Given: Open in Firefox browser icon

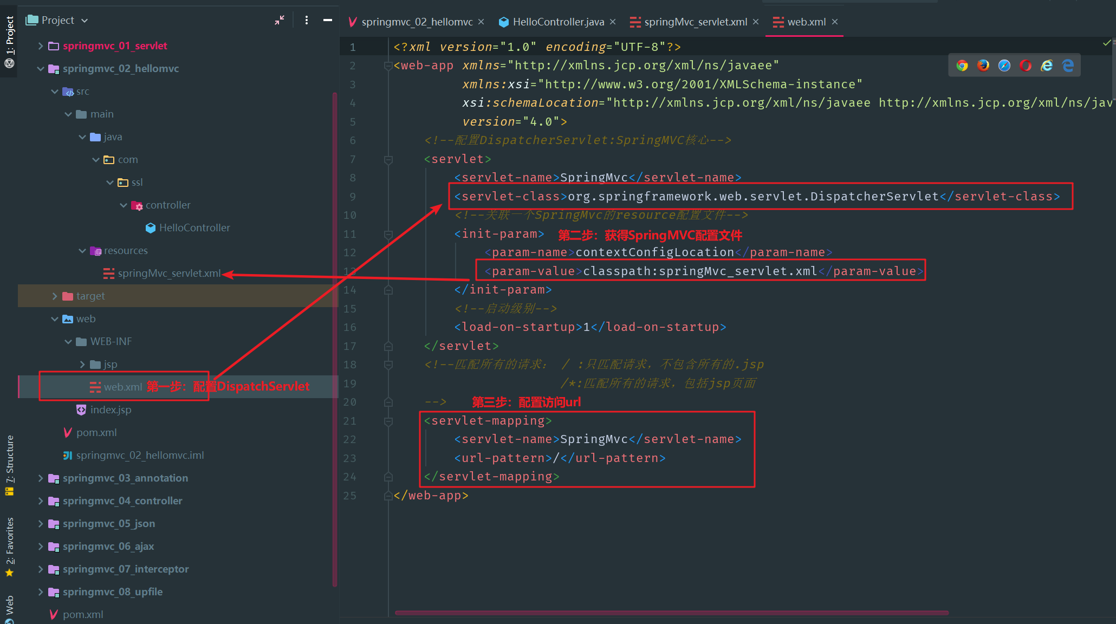Looking at the screenshot, I should (x=983, y=66).
